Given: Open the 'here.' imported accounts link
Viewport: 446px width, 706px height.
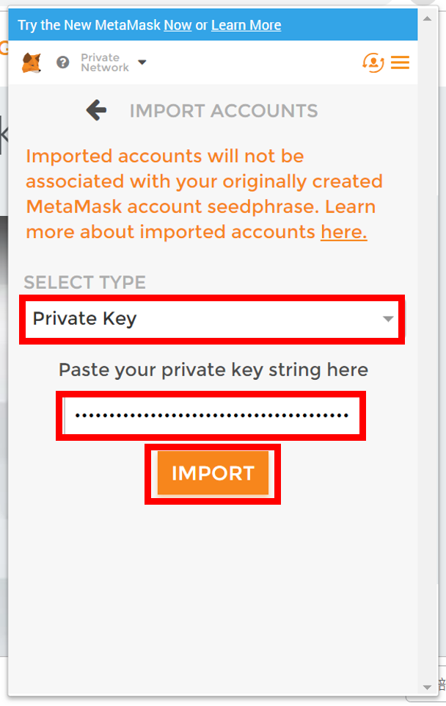Looking at the screenshot, I should [x=344, y=232].
